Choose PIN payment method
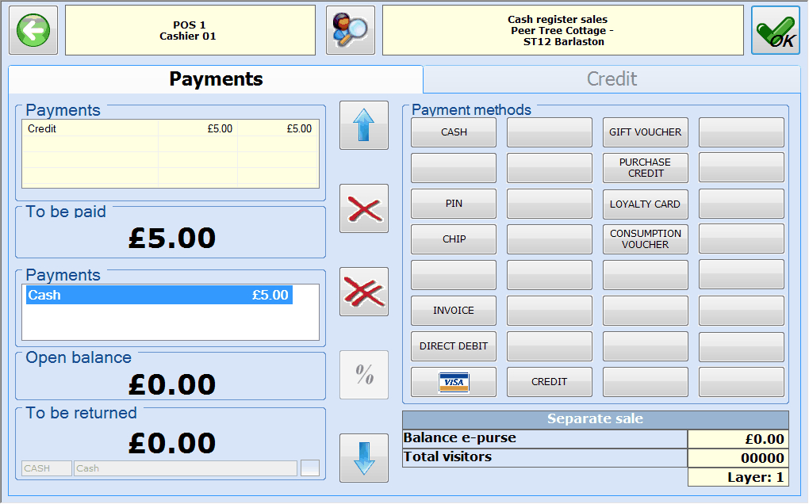Viewport: 809px width, 504px height. [454, 204]
